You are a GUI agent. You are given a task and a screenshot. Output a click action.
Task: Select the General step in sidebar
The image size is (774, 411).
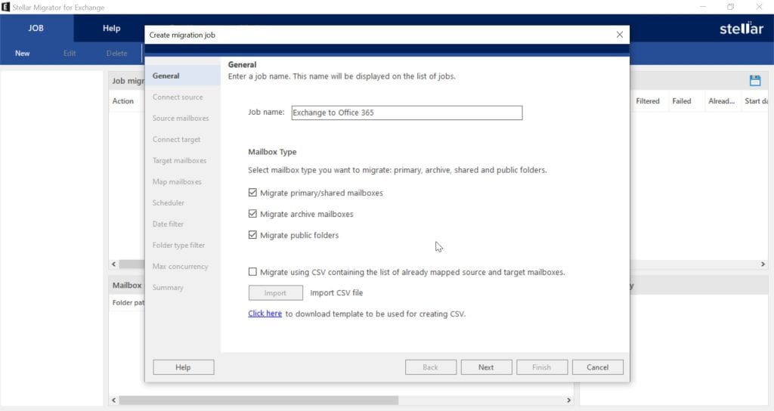click(x=183, y=76)
